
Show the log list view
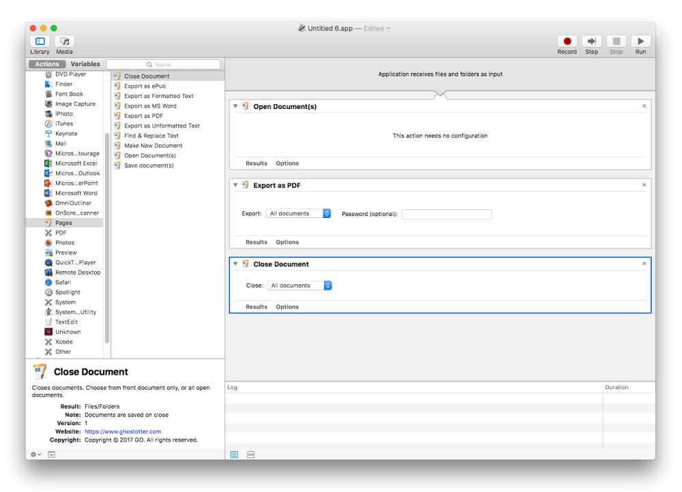234,455
